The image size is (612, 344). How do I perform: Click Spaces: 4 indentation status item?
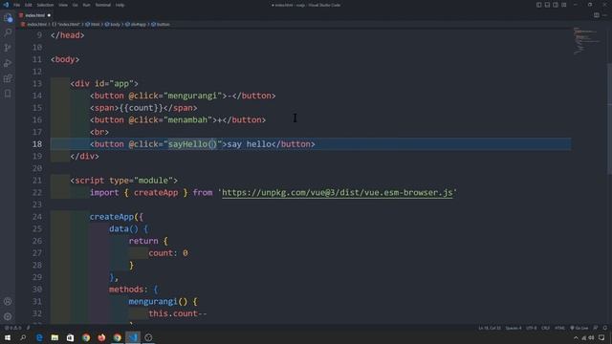point(514,328)
